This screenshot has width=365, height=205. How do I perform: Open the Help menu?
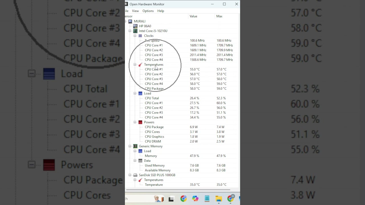tap(161, 11)
